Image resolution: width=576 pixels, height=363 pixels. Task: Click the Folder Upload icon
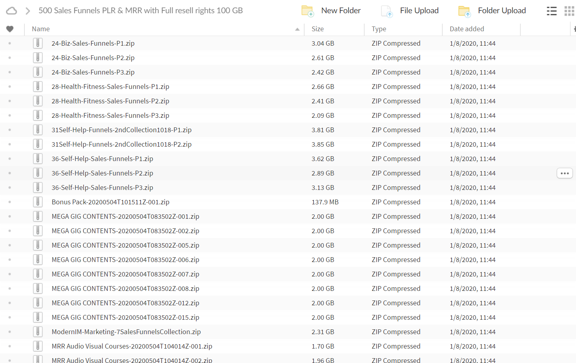pos(464,11)
